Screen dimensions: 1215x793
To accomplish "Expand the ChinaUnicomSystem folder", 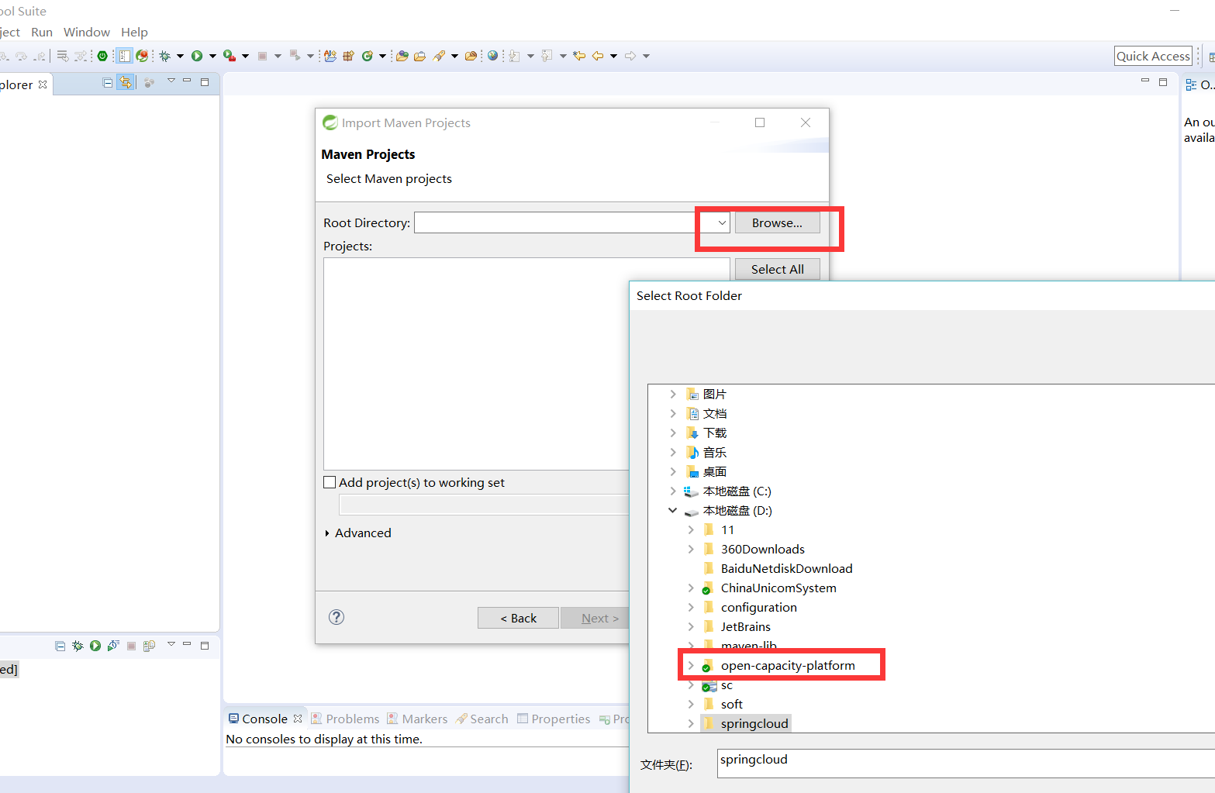I will pos(691,588).
